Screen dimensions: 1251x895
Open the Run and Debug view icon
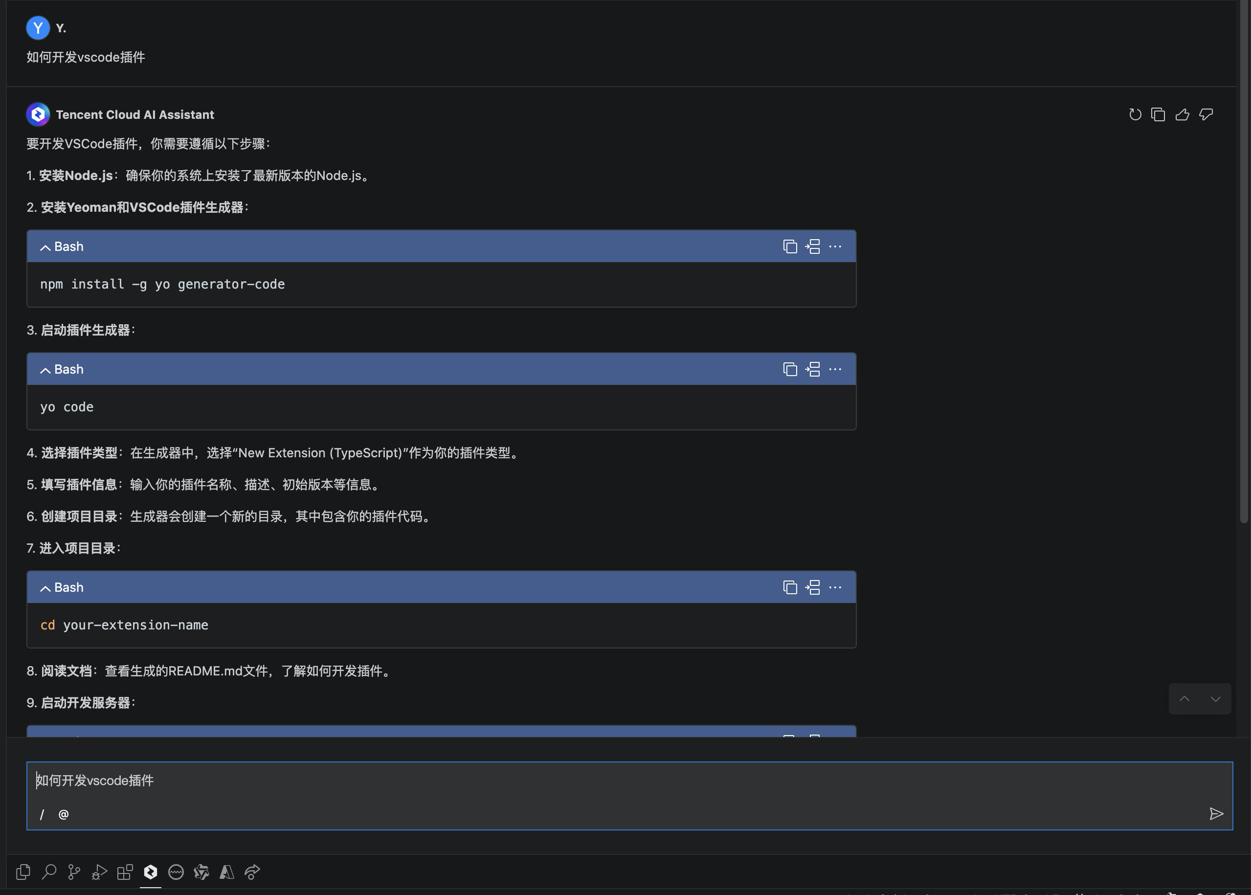coord(99,872)
